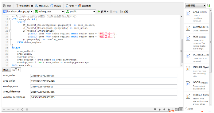This screenshot has height=113, width=214.
Task: Collapse the WITH block at line 17
Action: point(10,19)
